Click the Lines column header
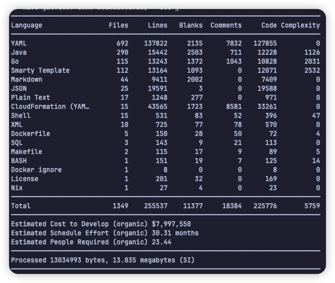Viewport: 335px width, 283px height. coord(157,25)
